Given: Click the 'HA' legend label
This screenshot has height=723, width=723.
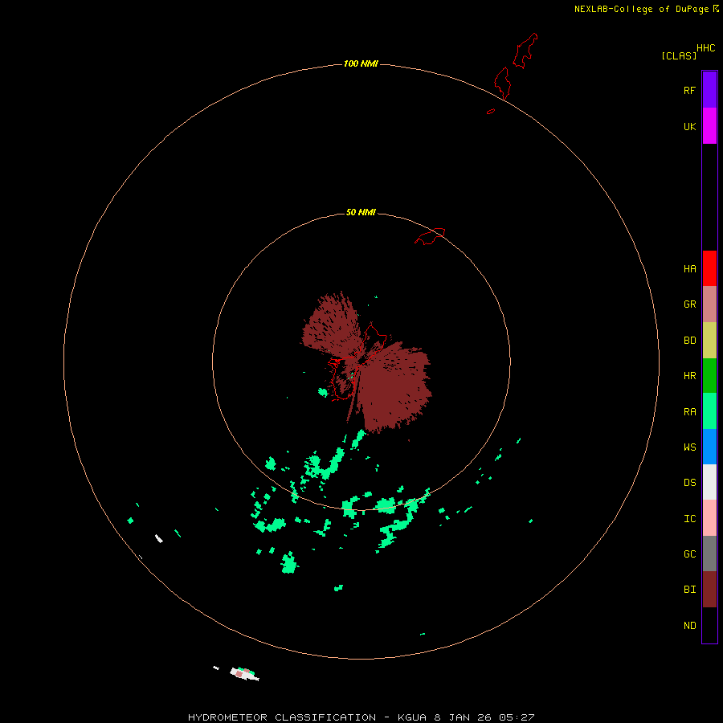Looking at the screenshot, I should [689, 269].
